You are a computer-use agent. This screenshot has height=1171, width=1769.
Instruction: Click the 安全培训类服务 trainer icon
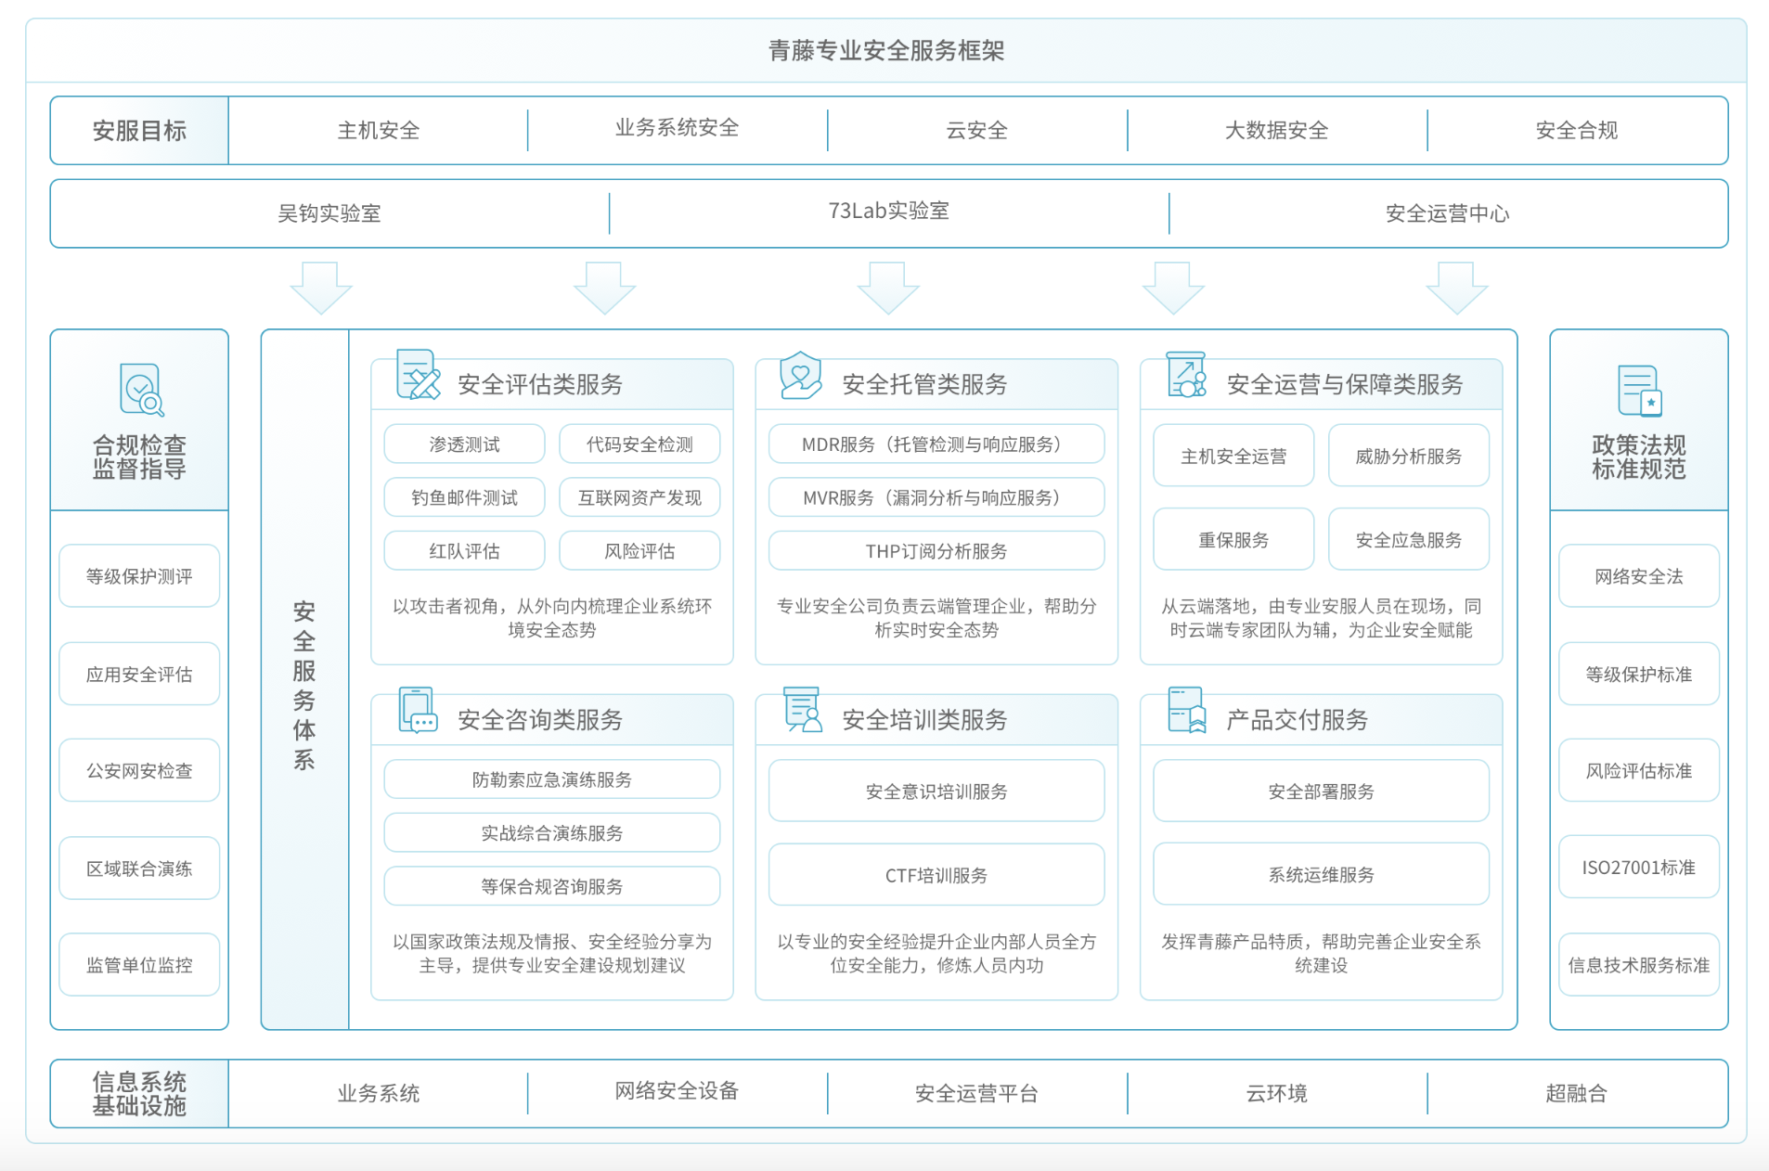803,711
